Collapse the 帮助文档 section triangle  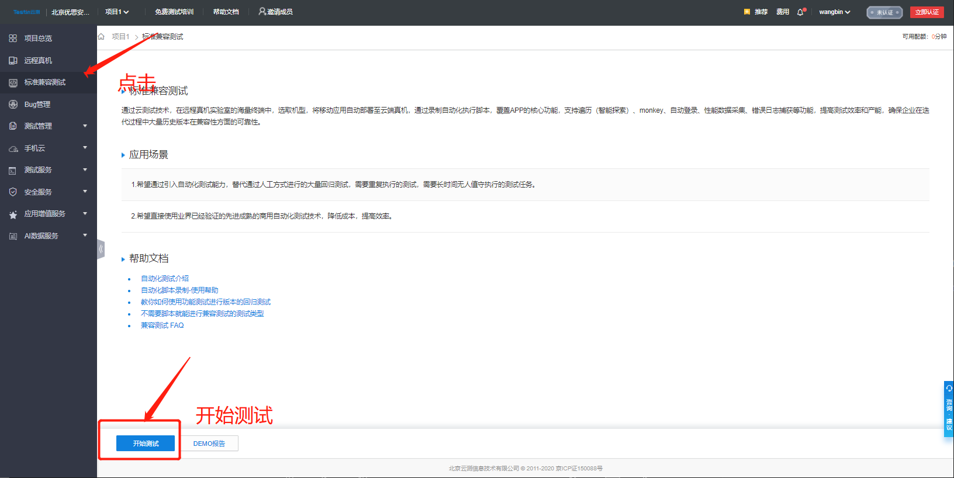point(123,259)
